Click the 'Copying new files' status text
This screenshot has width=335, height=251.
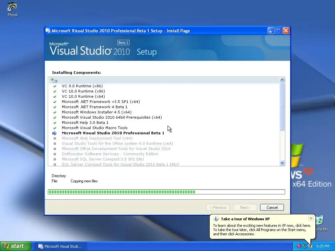84,181
